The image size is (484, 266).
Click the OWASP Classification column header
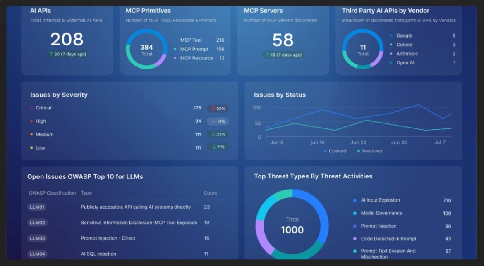click(52, 193)
